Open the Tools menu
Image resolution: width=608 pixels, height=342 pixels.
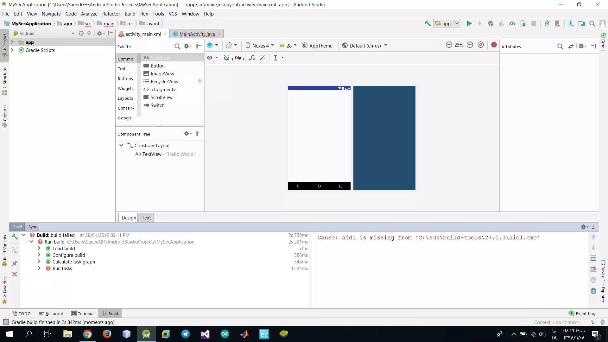[x=158, y=14]
